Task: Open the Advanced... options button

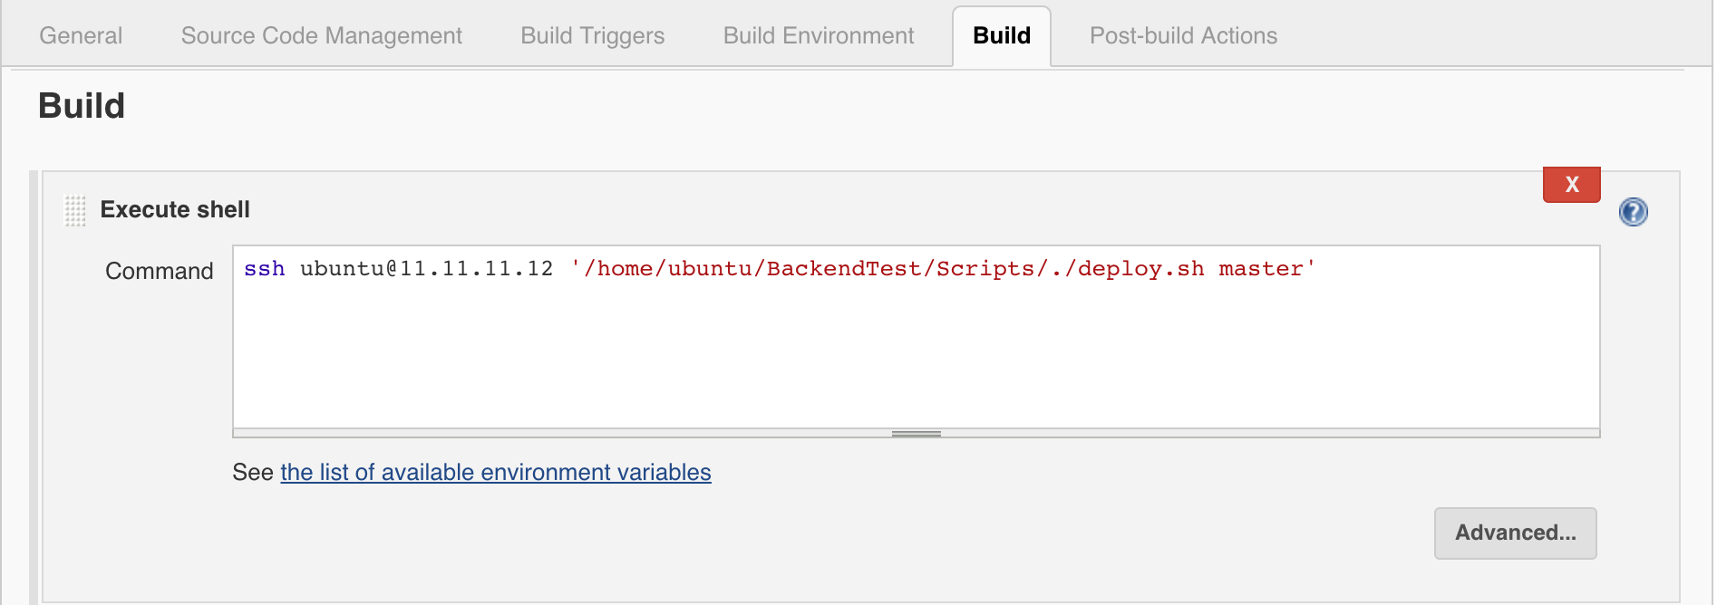Action: pos(1515,533)
